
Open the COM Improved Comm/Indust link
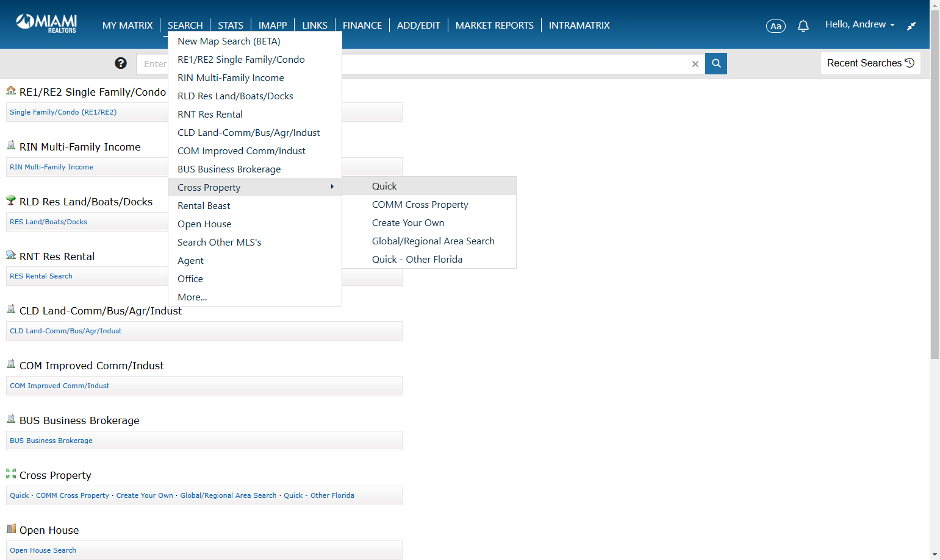(x=60, y=386)
